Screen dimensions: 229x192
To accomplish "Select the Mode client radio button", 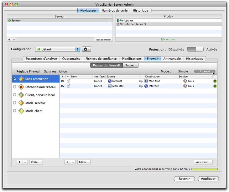I will pyautogui.click(x=15, y=111).
